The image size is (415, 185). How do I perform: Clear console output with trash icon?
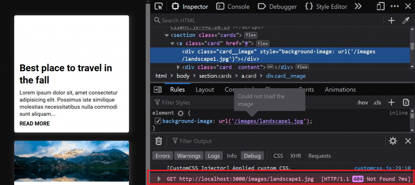[158, 141]
